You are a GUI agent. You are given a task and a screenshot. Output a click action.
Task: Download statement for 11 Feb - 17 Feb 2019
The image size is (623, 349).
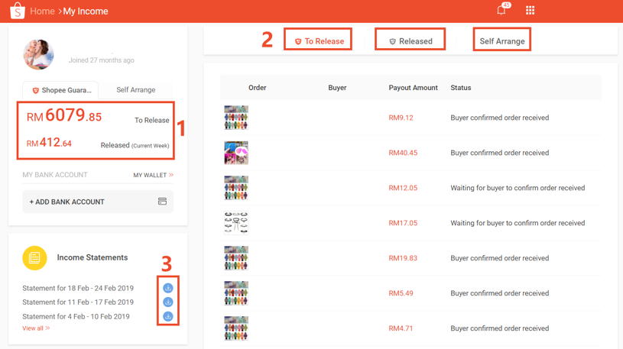coord(168,302)
